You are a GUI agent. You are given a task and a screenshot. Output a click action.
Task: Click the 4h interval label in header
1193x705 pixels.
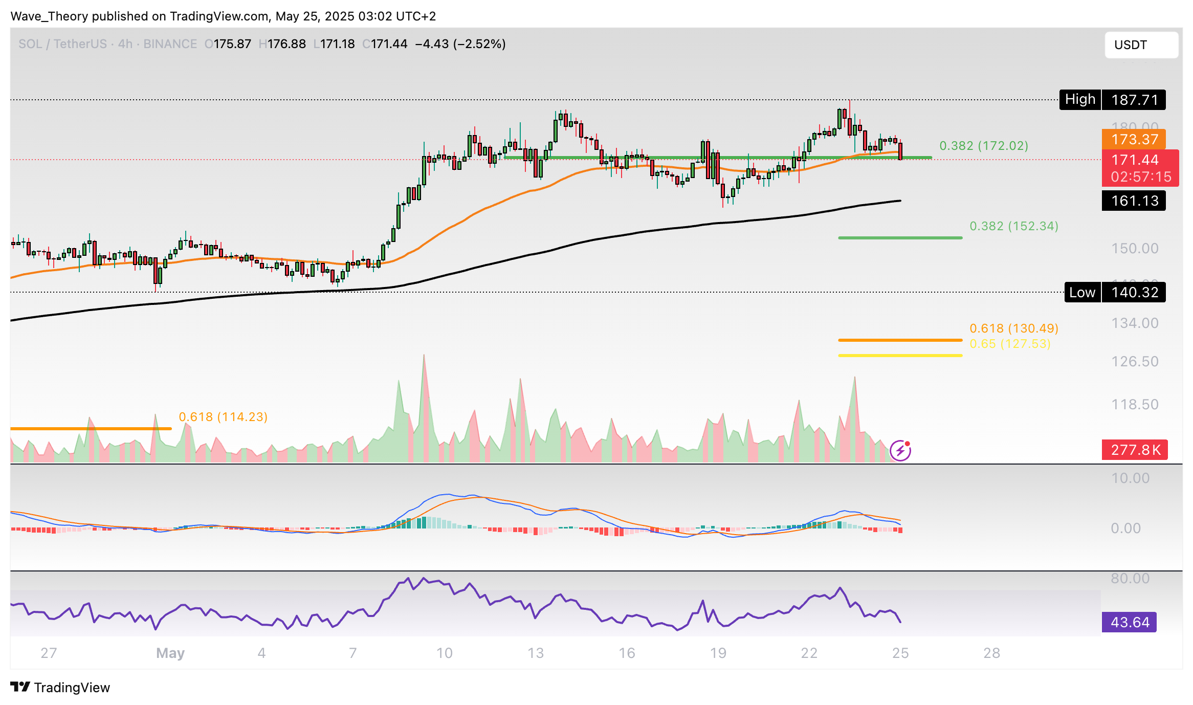tap(125, 44)
